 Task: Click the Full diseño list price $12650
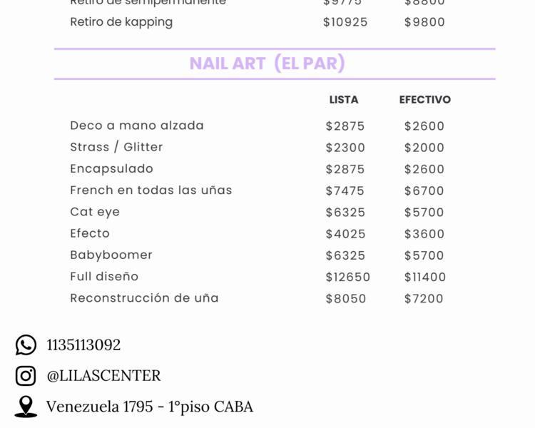348,277
